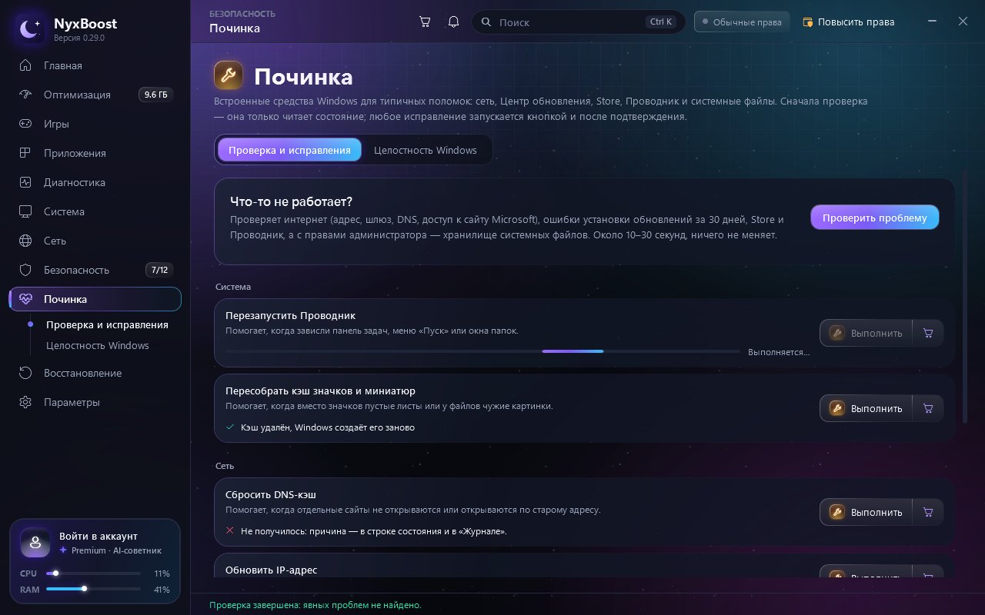Run Пересобрать кэш значков with Выполнить
985x615 pixels.
pos(866,408)
